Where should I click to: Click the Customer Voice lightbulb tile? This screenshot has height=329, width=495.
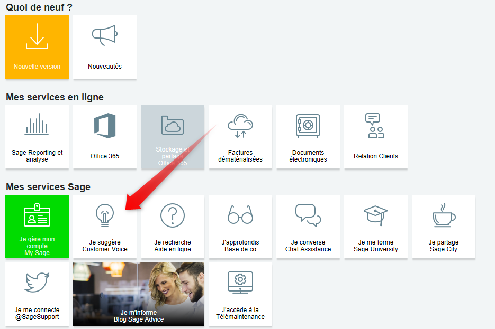[105, 227]
